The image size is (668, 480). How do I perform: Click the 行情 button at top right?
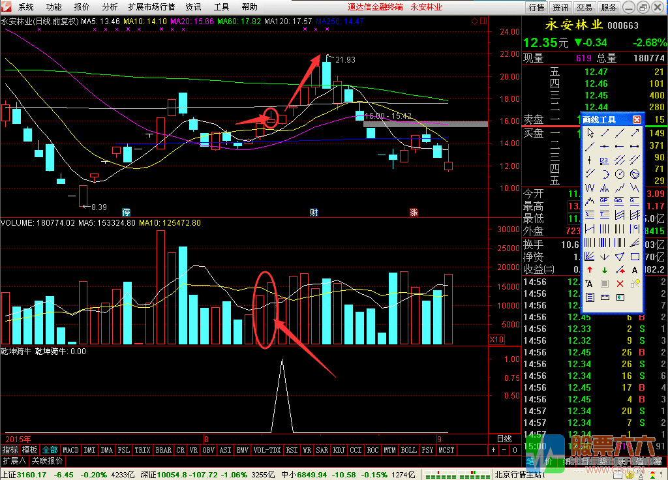pos(536,7)
